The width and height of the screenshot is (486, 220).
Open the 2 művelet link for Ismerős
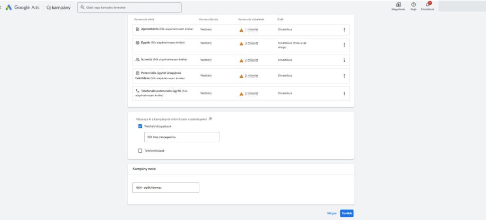(252, 60)
